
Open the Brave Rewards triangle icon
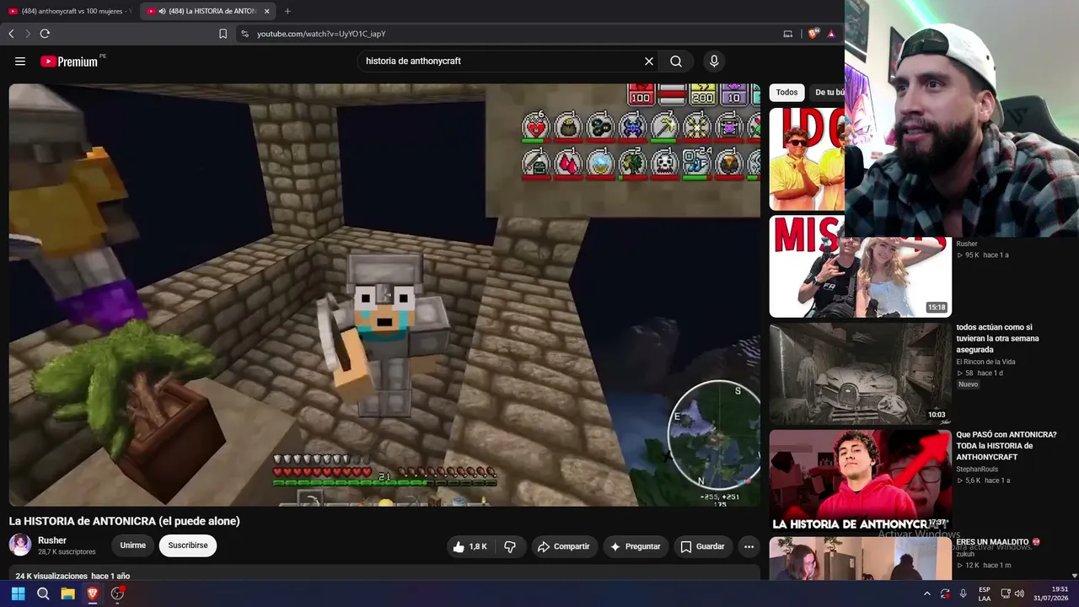pos(831,34)
